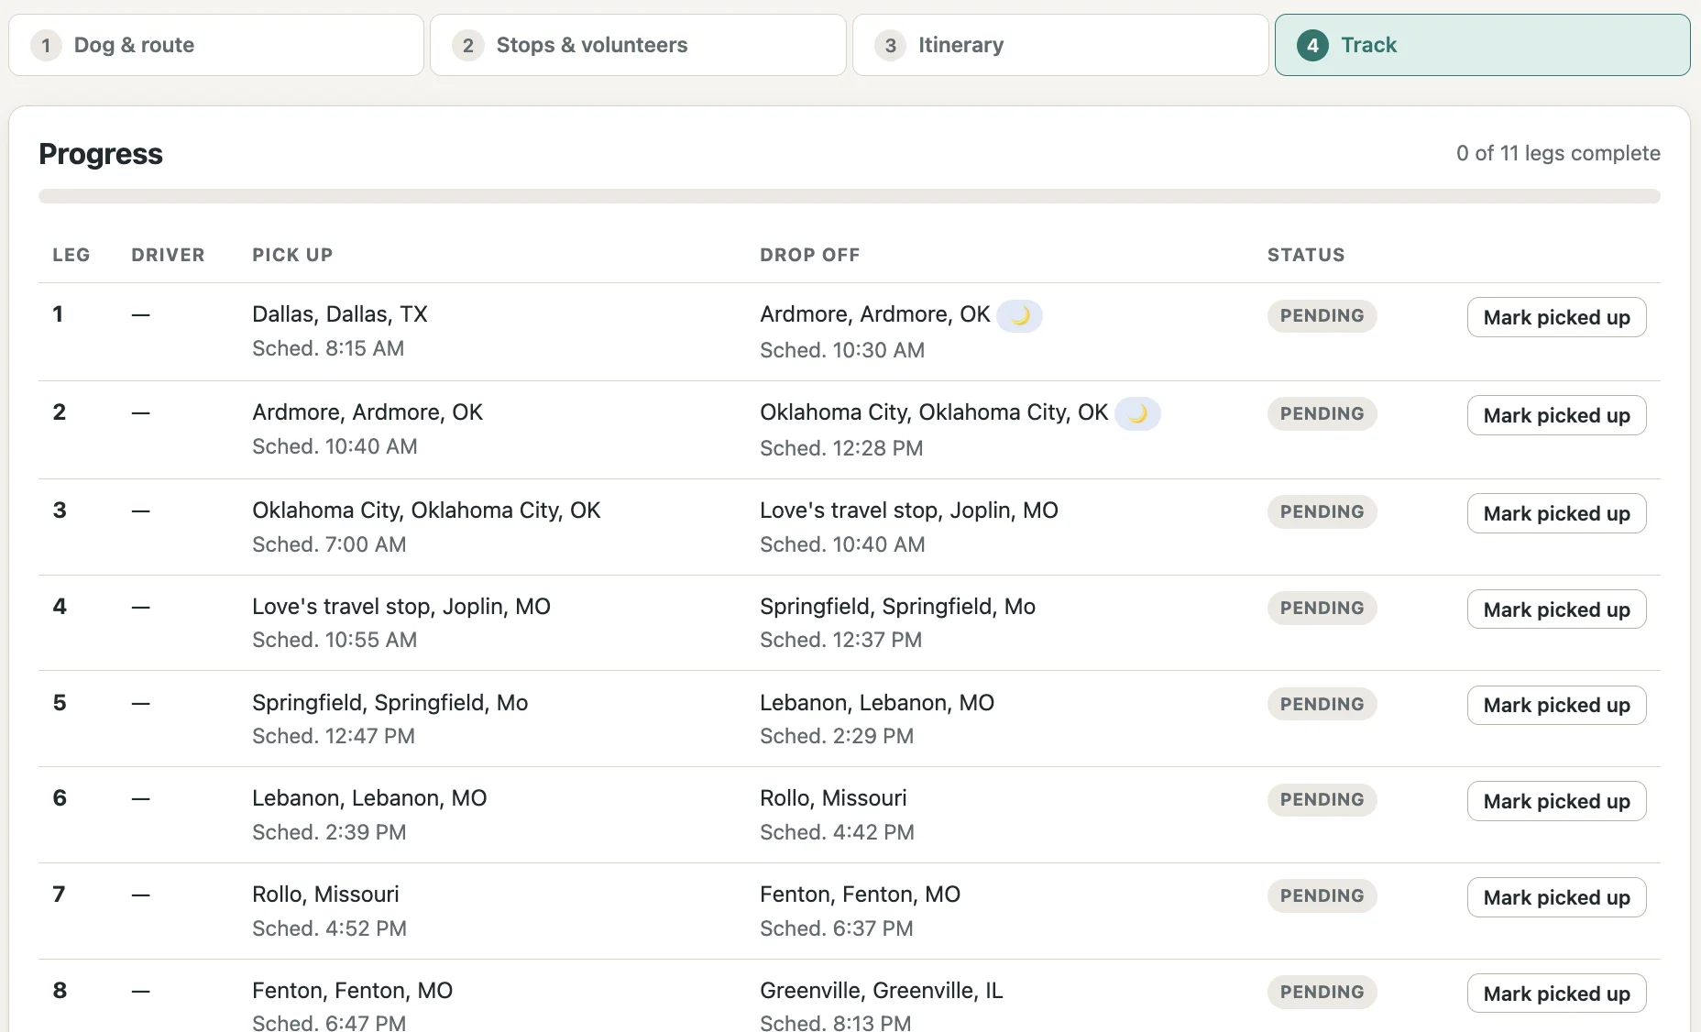Screen dimensions: 1701x1032
Task: Mark leg 8 Fenton pickup as picked up
Action: 1556,994
